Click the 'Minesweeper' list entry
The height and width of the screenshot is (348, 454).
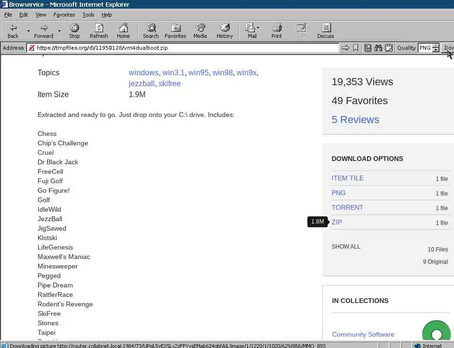[x=58, y=266]
